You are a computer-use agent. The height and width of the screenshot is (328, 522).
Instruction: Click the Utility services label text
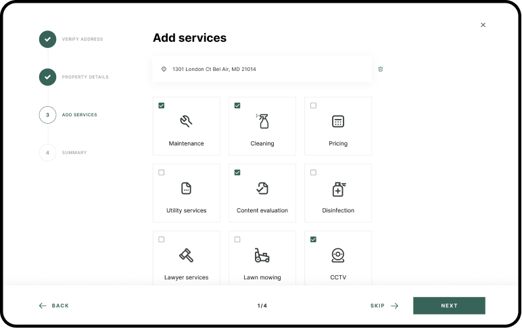pos(187,210)
